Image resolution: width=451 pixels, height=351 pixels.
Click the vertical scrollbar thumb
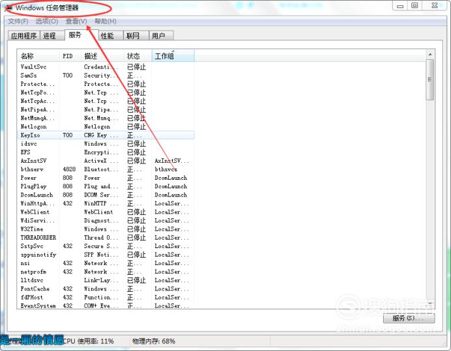tap(430, 79)
